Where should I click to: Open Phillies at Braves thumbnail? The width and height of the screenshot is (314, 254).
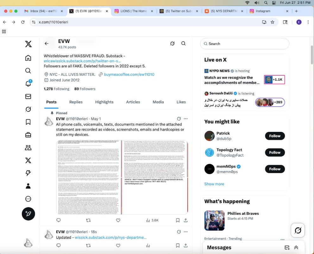pos(215,220)
